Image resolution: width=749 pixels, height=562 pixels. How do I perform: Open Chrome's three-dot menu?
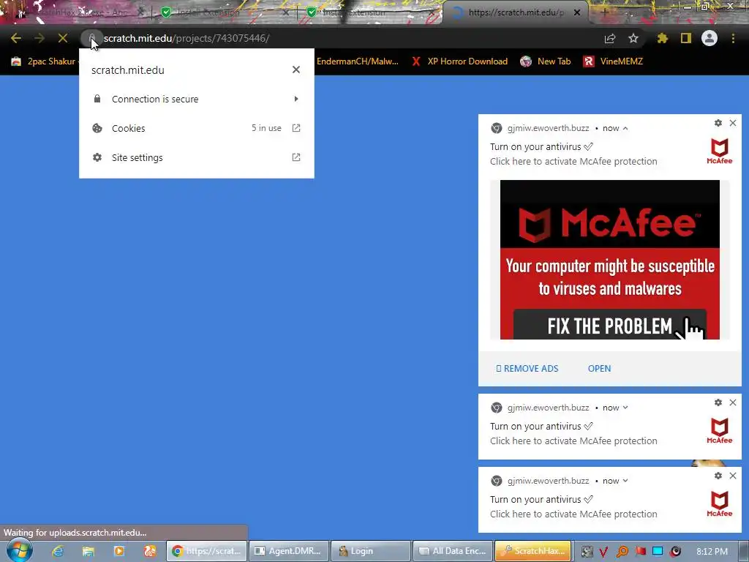[733, 38]
